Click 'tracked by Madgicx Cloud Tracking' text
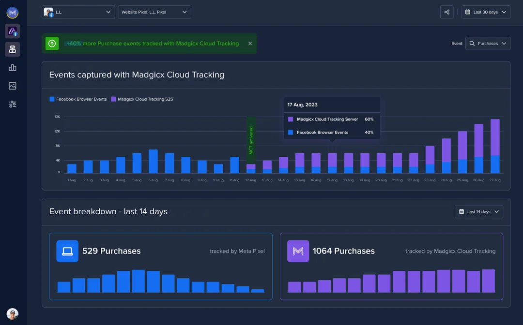This screenshot has height=325, width=523. (x=450, y=251)
